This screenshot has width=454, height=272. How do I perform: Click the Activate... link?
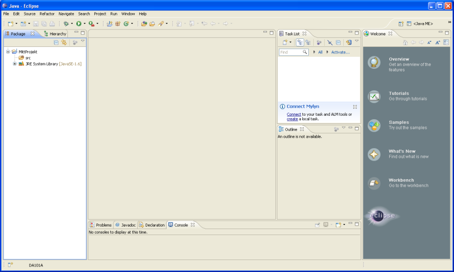click(x=340, y=52)
